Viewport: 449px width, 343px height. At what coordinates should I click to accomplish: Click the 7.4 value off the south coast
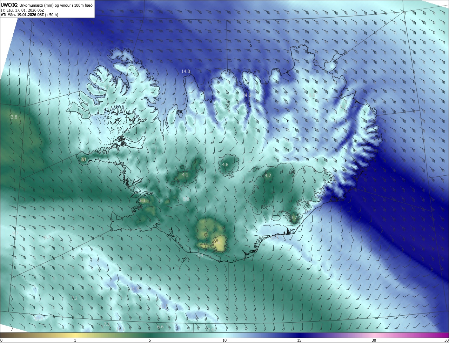pos(200,256)
